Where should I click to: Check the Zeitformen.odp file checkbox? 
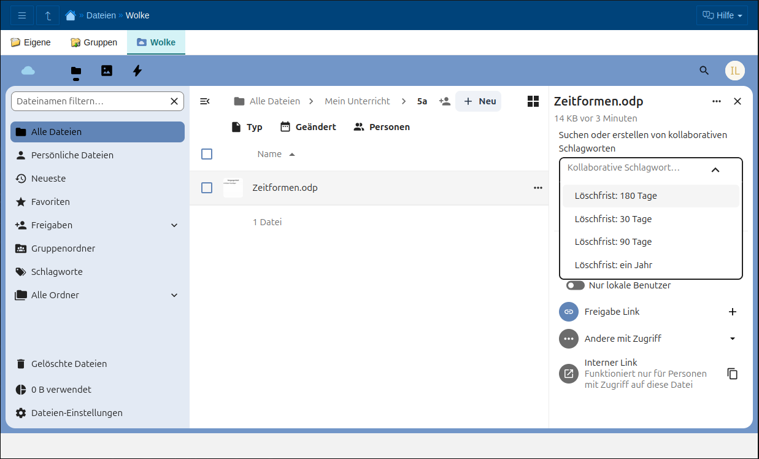[x=207, y=188]
